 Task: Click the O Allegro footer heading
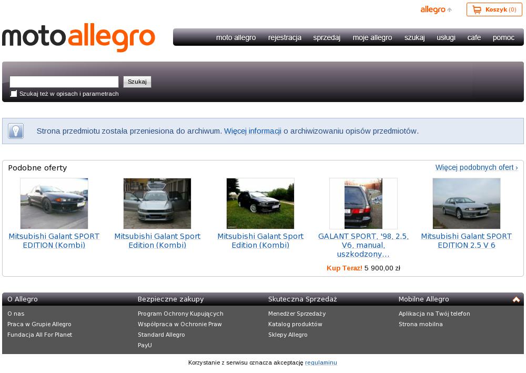pyautogui.click(x=23, y=299)
